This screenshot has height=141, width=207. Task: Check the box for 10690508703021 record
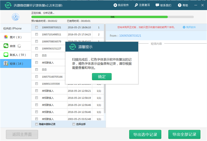pyautogui.click(x=37, y=27)
